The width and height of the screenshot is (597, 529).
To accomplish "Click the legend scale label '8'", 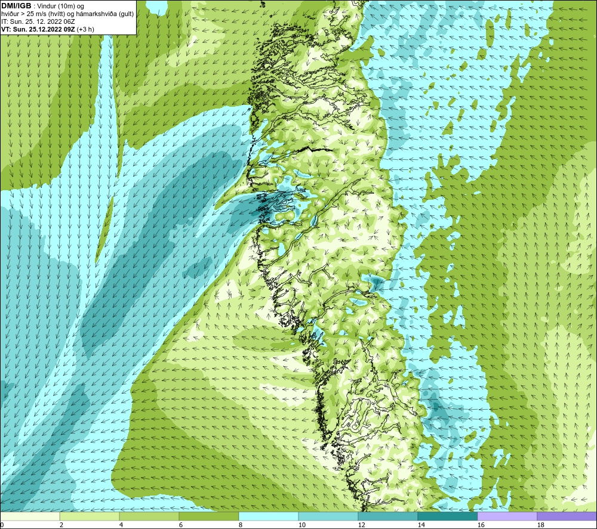I will [x=240, y=525].
